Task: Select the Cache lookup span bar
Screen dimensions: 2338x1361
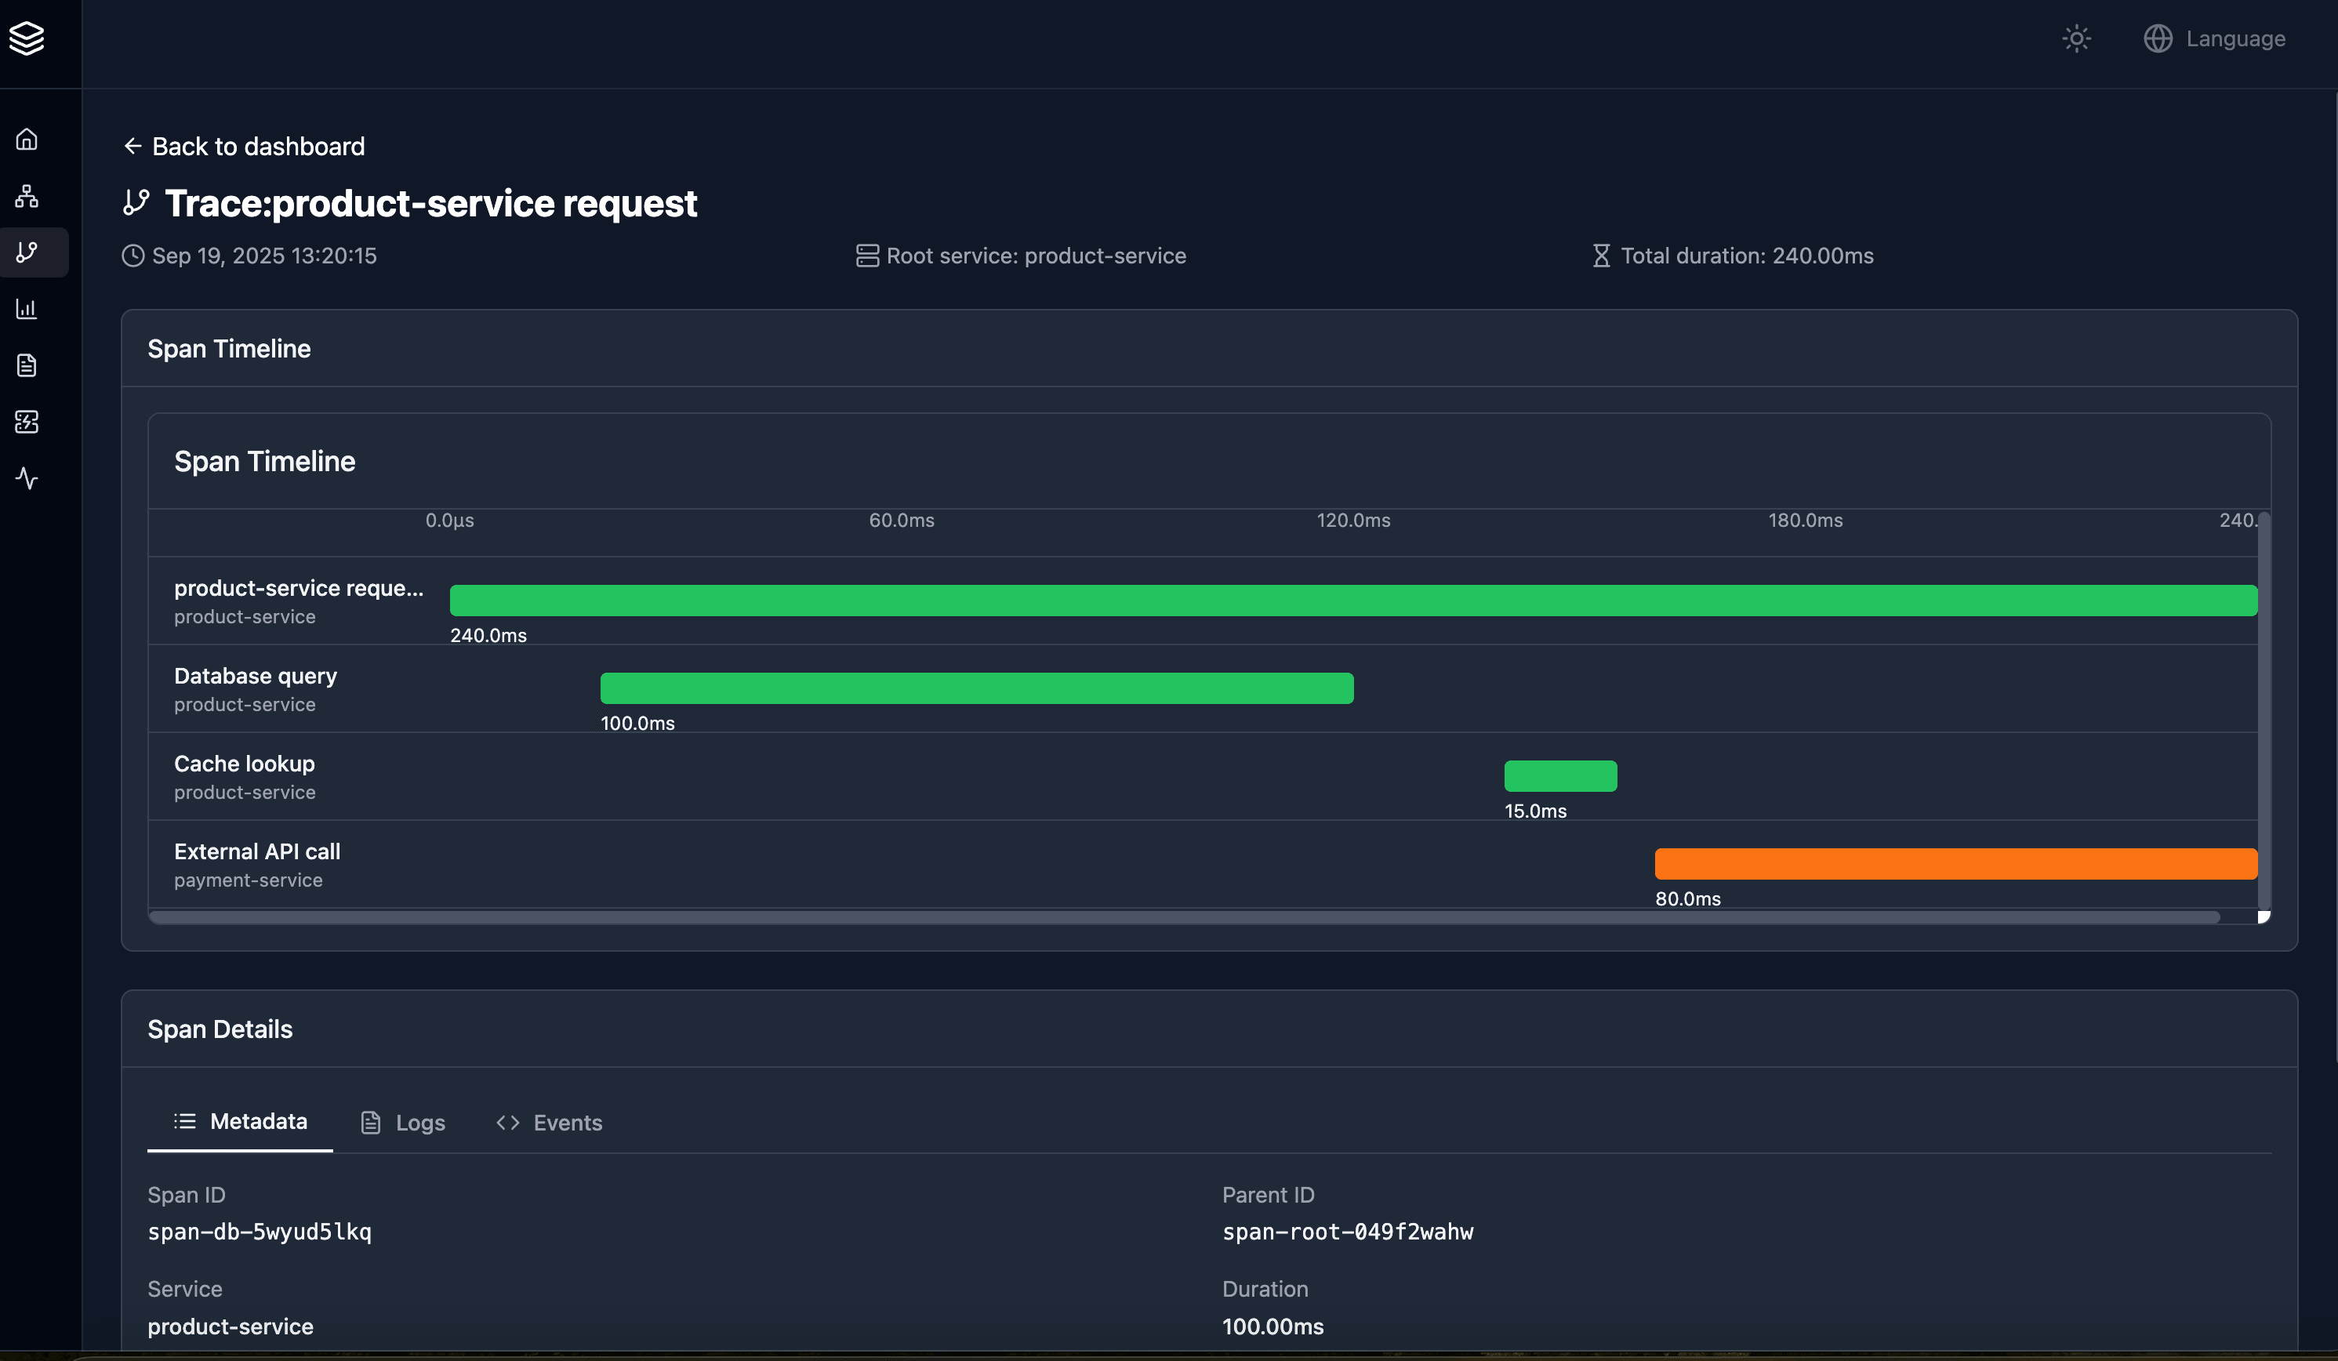Action: 1559,776
